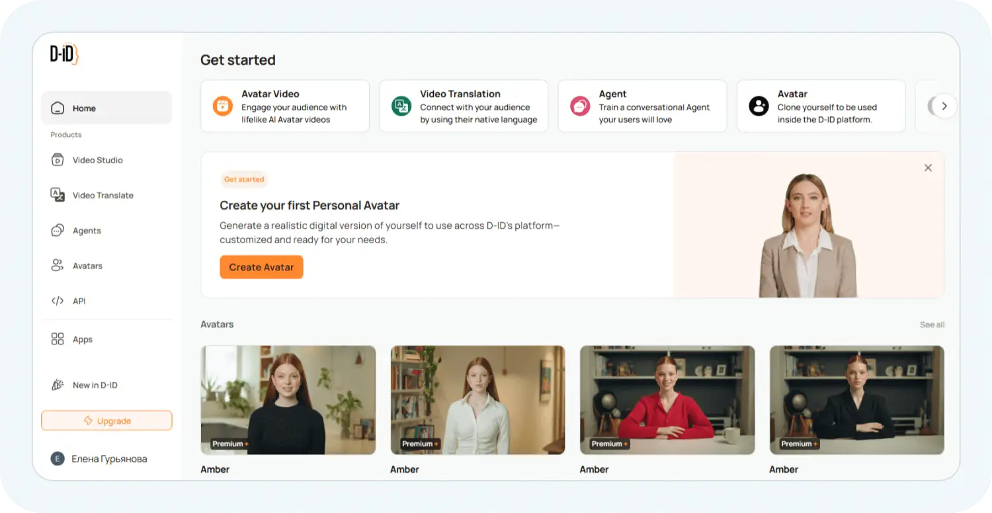Click the green Video Translation icon
The image size is (992, 513).
(x=401, y=106)
